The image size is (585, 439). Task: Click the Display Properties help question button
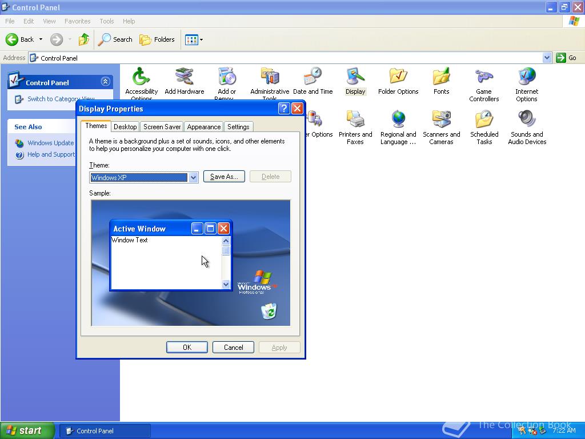tap(284, 108)
